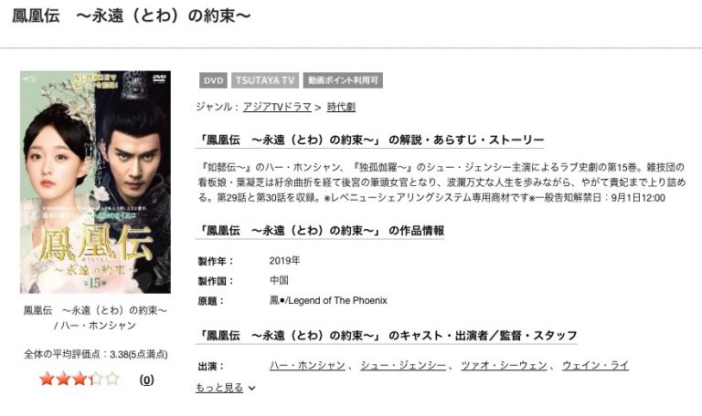This screenshot has width=702, height=416.
Task: Click the empty fifth rating star
Action: [112, 379]
